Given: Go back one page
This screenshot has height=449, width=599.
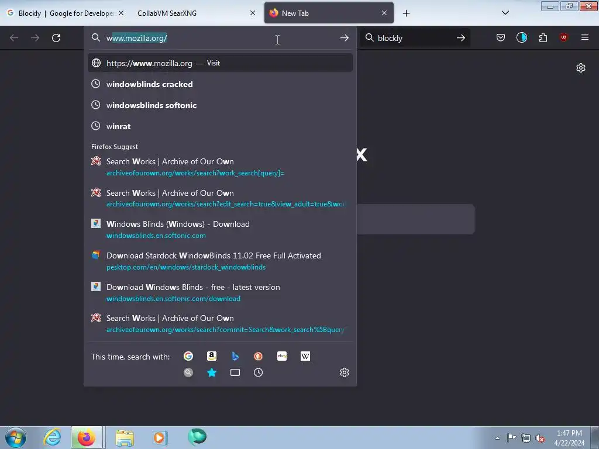Looking at the screenshot, I should coord(14,38).
